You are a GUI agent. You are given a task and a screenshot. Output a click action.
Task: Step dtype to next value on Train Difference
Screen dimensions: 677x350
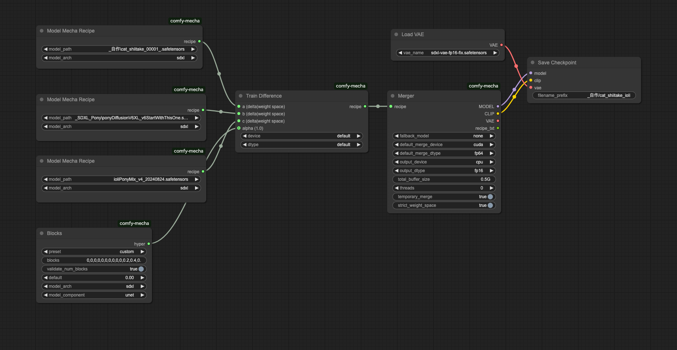358,144
